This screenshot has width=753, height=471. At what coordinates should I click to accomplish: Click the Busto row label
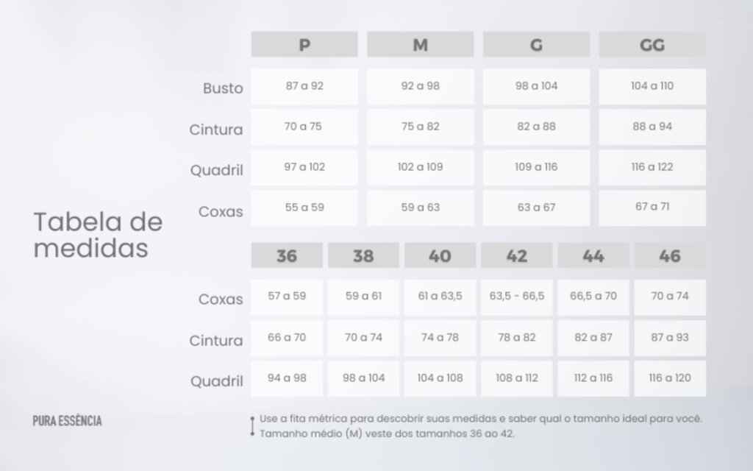[223, 88]
